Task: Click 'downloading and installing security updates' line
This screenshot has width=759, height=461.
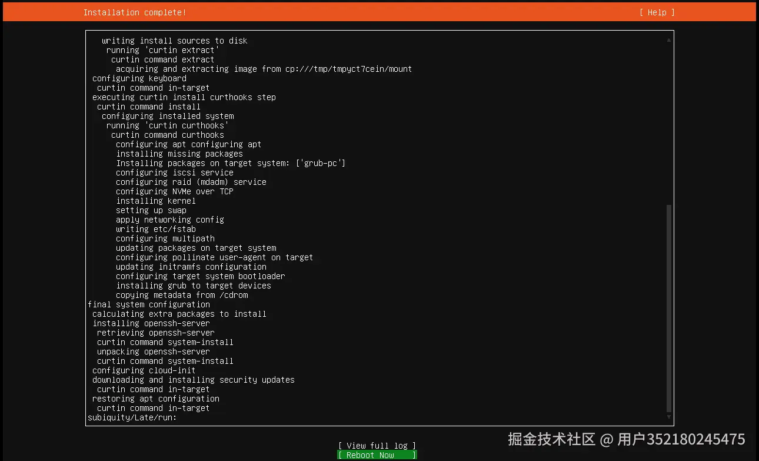Action: pyautogui.click(x=194, y=380)
